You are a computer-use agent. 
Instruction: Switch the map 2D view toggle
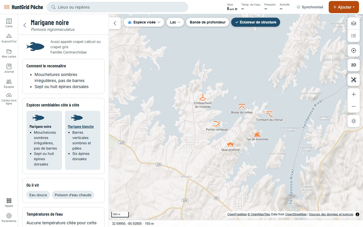[x=354, y=65]
